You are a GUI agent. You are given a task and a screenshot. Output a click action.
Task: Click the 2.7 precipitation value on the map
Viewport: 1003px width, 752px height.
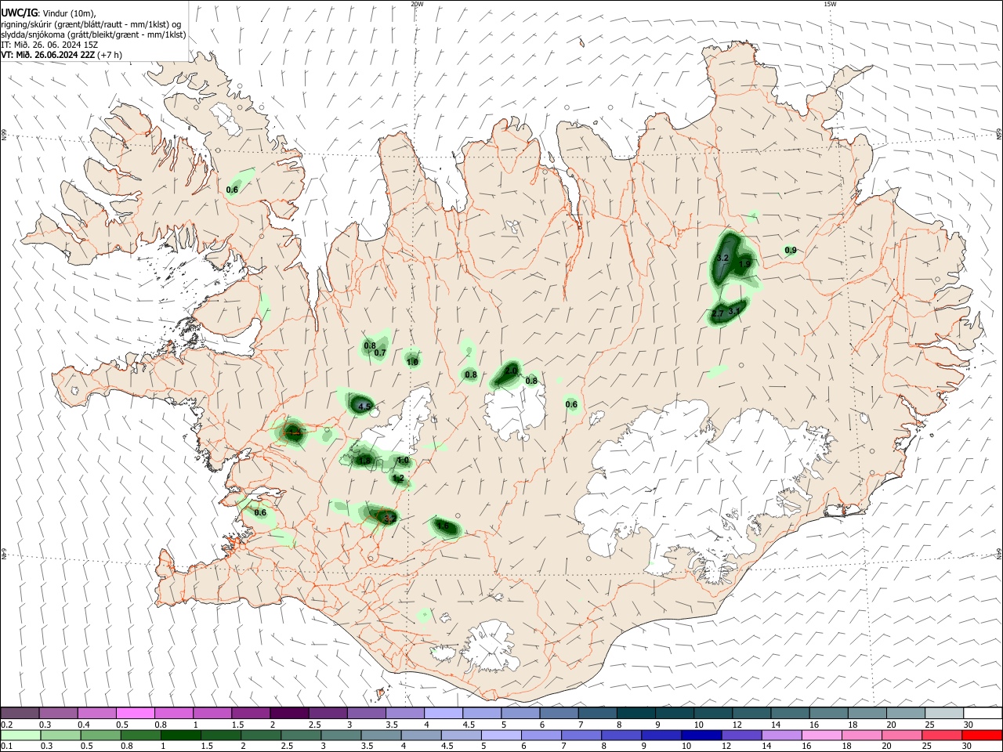[717, 314]
